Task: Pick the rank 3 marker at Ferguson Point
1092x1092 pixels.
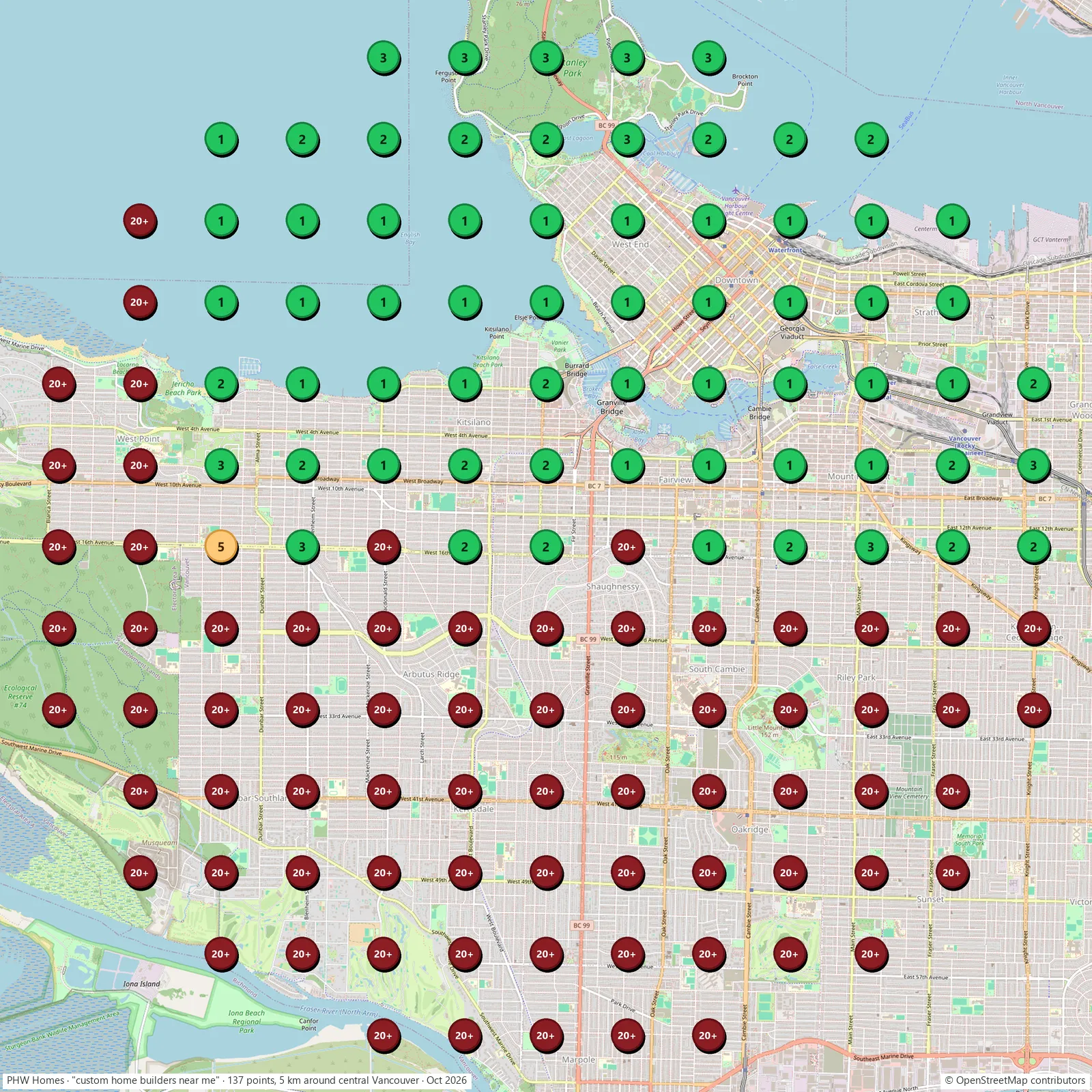Action: pyautogui.click(x=465, y=58)
